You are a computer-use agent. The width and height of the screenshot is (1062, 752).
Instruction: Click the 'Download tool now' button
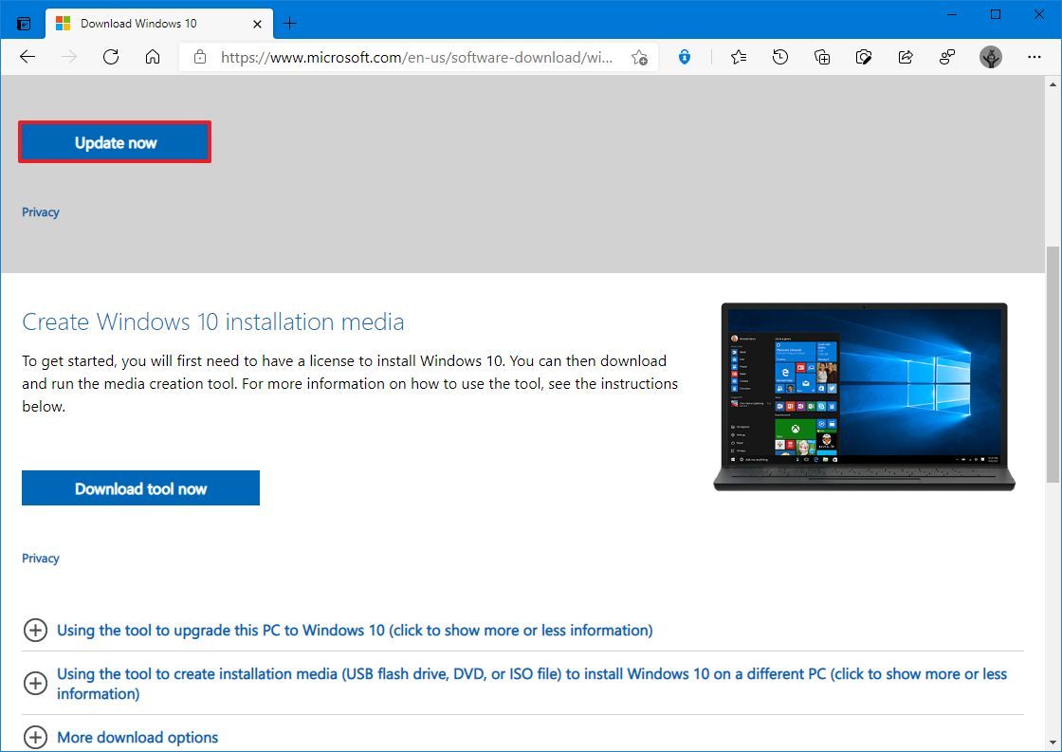[x=140, y=487]
